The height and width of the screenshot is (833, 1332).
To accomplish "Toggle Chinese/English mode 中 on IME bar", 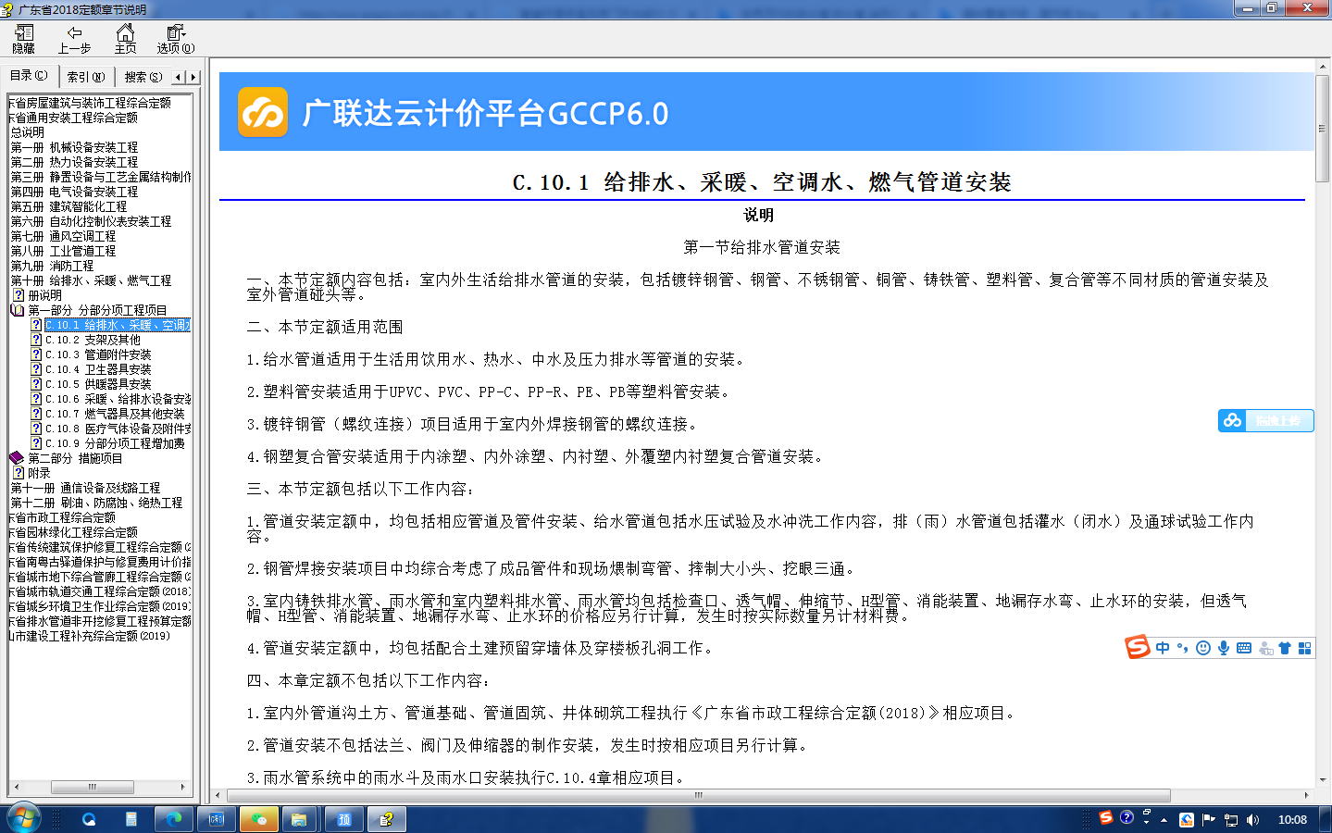I will (x=1163, y=648).
